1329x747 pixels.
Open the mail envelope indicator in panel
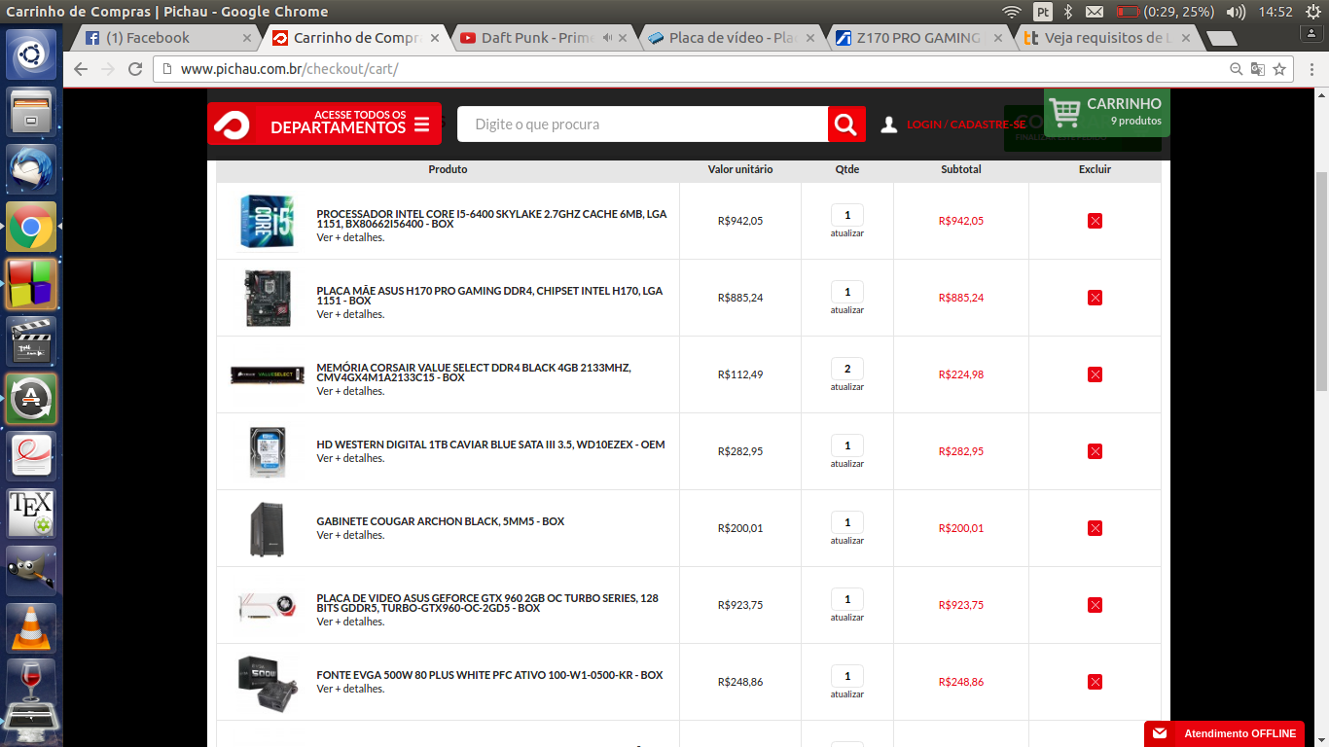(x=1095, y=12)
